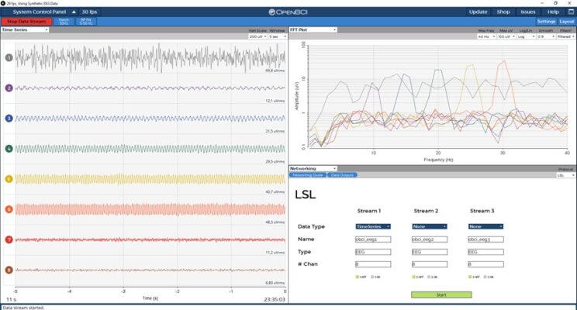
Task: Open the Issues menu item
Action: pos(527,12)
